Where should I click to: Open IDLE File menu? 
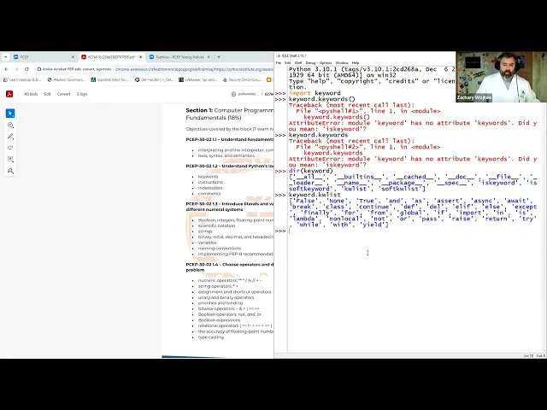(279, 63)
